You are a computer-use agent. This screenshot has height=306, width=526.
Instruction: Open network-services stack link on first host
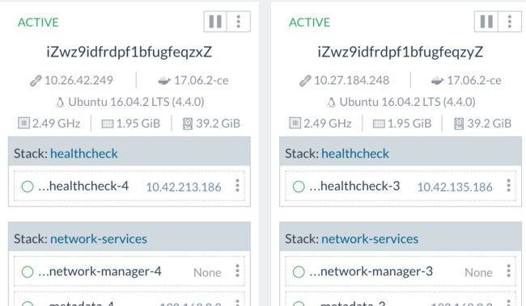click(99, 239)
